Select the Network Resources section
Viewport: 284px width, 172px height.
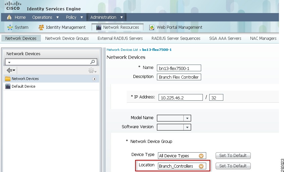pyautogui.click(x=118, y=27)
